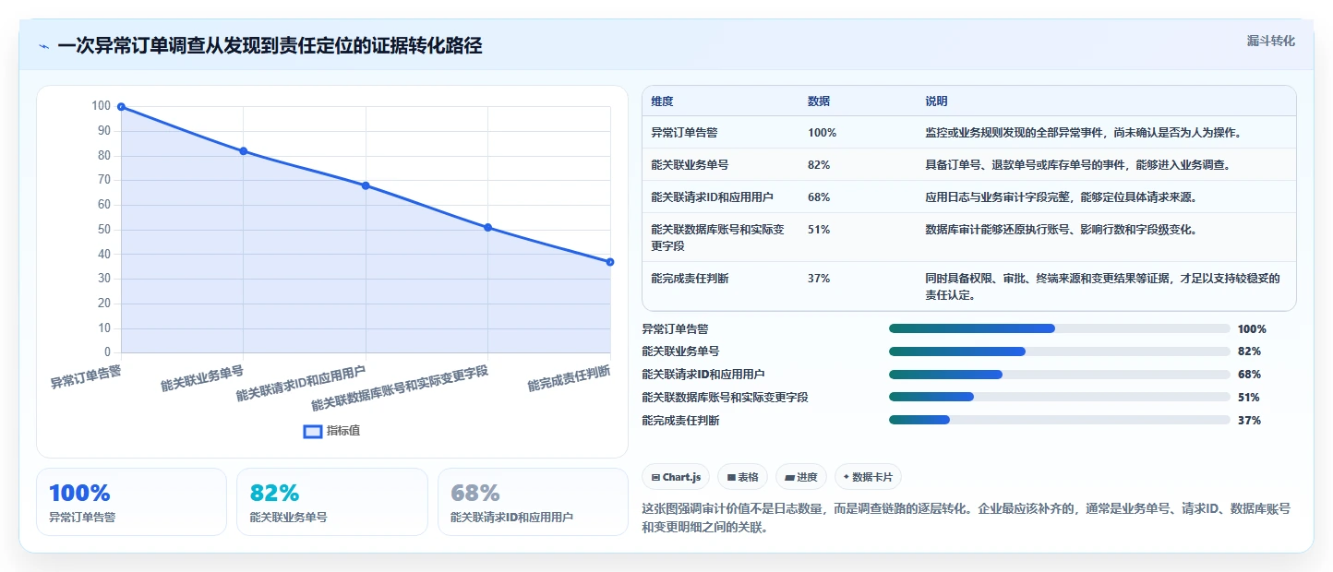Click the chart data point at 51
1333x572 pixels.
488,228
